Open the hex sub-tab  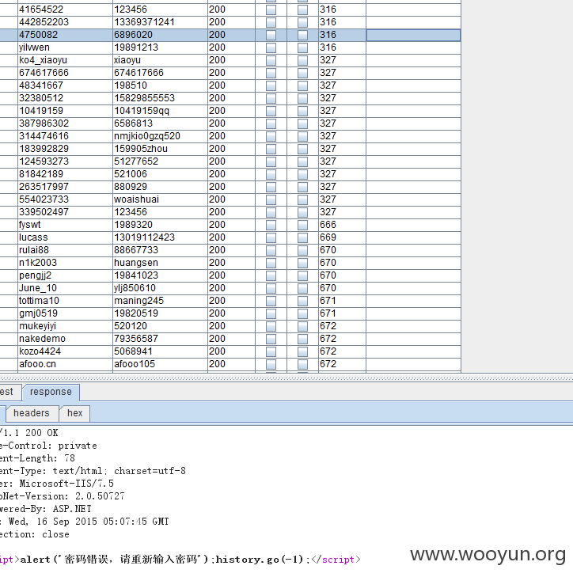(74, 413)
